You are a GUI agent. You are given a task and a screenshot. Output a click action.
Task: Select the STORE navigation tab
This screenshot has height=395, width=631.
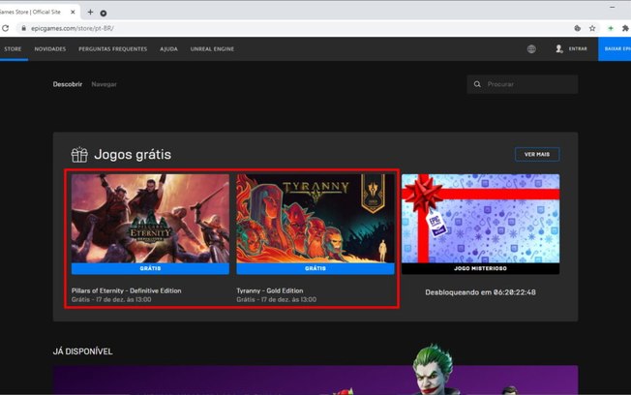pos(13,48)
